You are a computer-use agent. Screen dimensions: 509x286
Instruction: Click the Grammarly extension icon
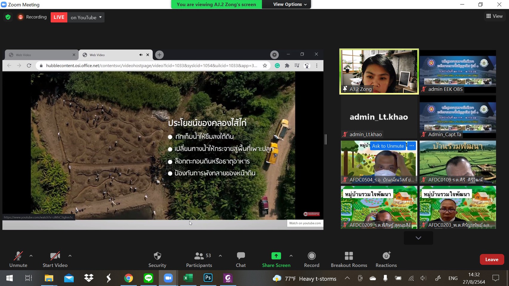click(x=277, y=66)
